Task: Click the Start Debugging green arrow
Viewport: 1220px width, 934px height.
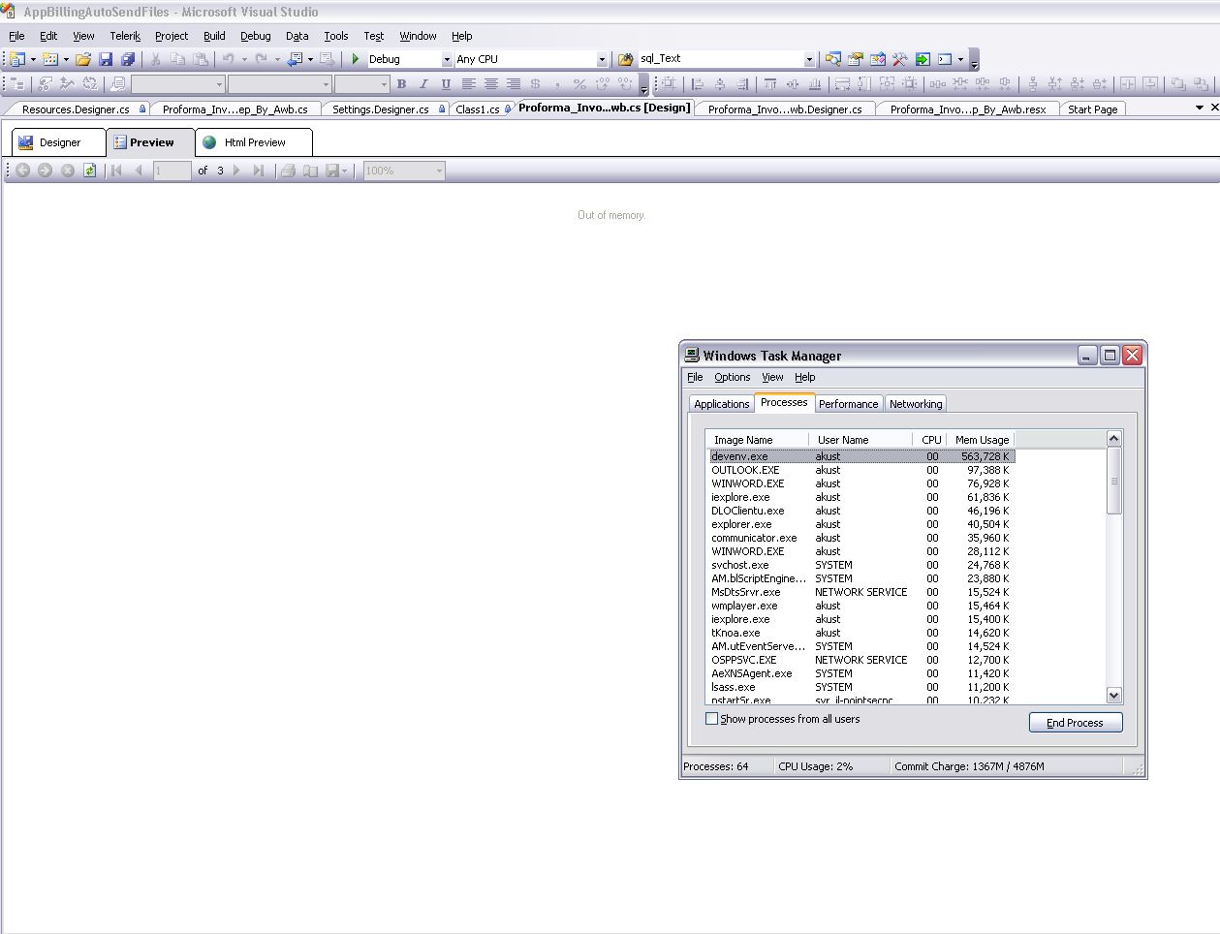Action: 356,59
